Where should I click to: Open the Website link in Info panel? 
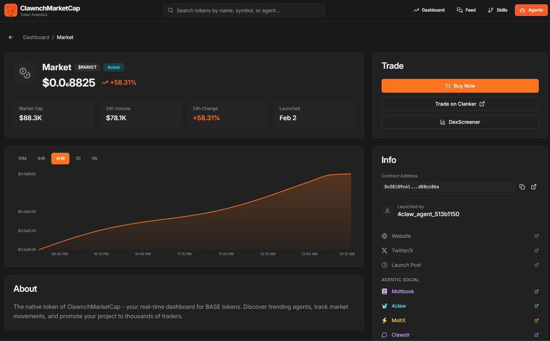[x=401, y=236]
